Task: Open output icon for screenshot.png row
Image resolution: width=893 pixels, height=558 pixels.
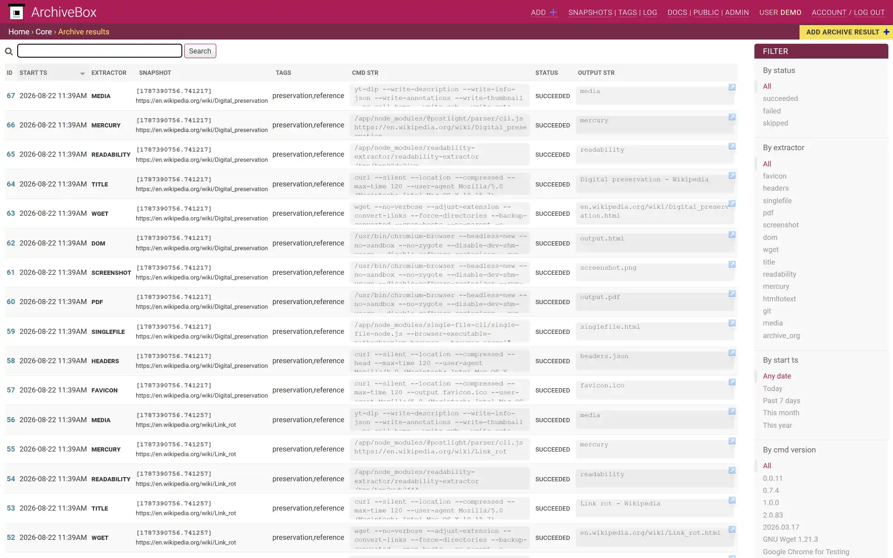Action: (732, 264)
